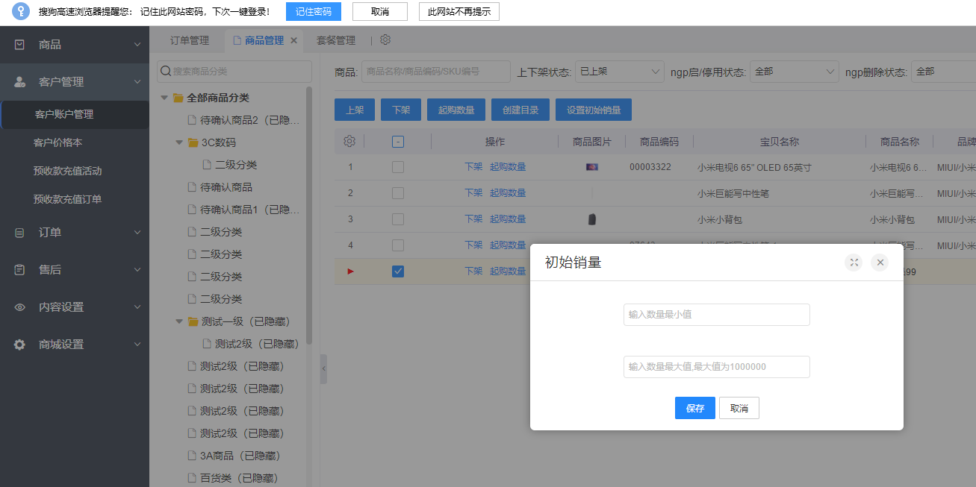The width and height of the screenshot is (976, 487).
Task: Switch to the 订单管理 tab
Action: (190, 40)
